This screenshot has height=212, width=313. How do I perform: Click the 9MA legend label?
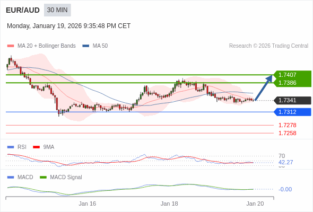click(49, 147)
